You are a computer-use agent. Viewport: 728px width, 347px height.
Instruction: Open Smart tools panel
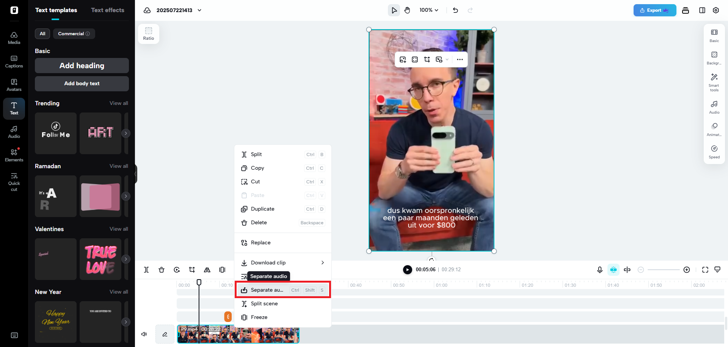[x=714, y=82]
